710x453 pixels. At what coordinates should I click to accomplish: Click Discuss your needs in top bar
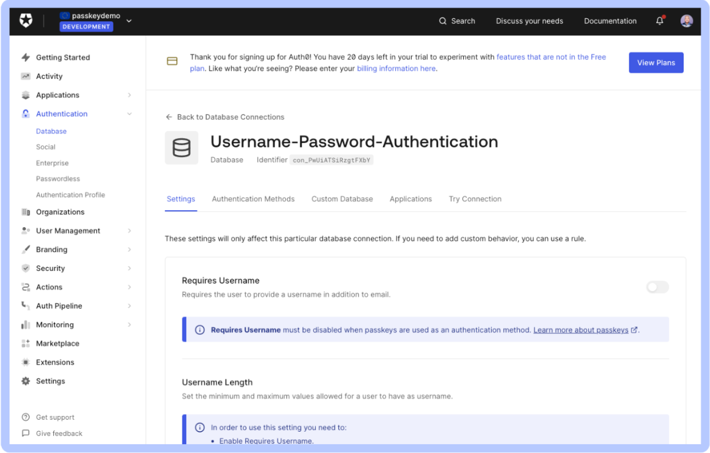click(530, 21)
